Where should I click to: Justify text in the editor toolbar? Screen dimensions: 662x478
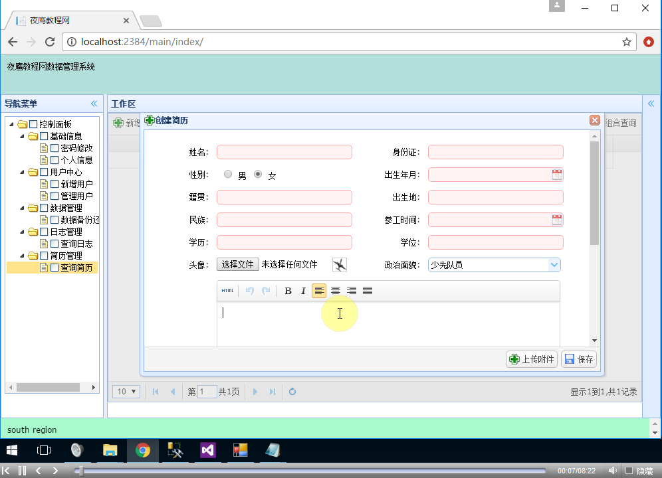pyautogui.click(x=368, y=291)
